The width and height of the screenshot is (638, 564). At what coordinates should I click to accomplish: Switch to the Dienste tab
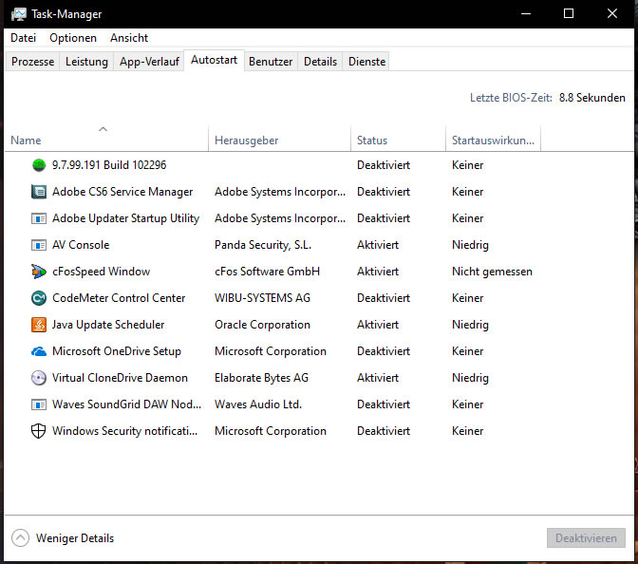366,62
